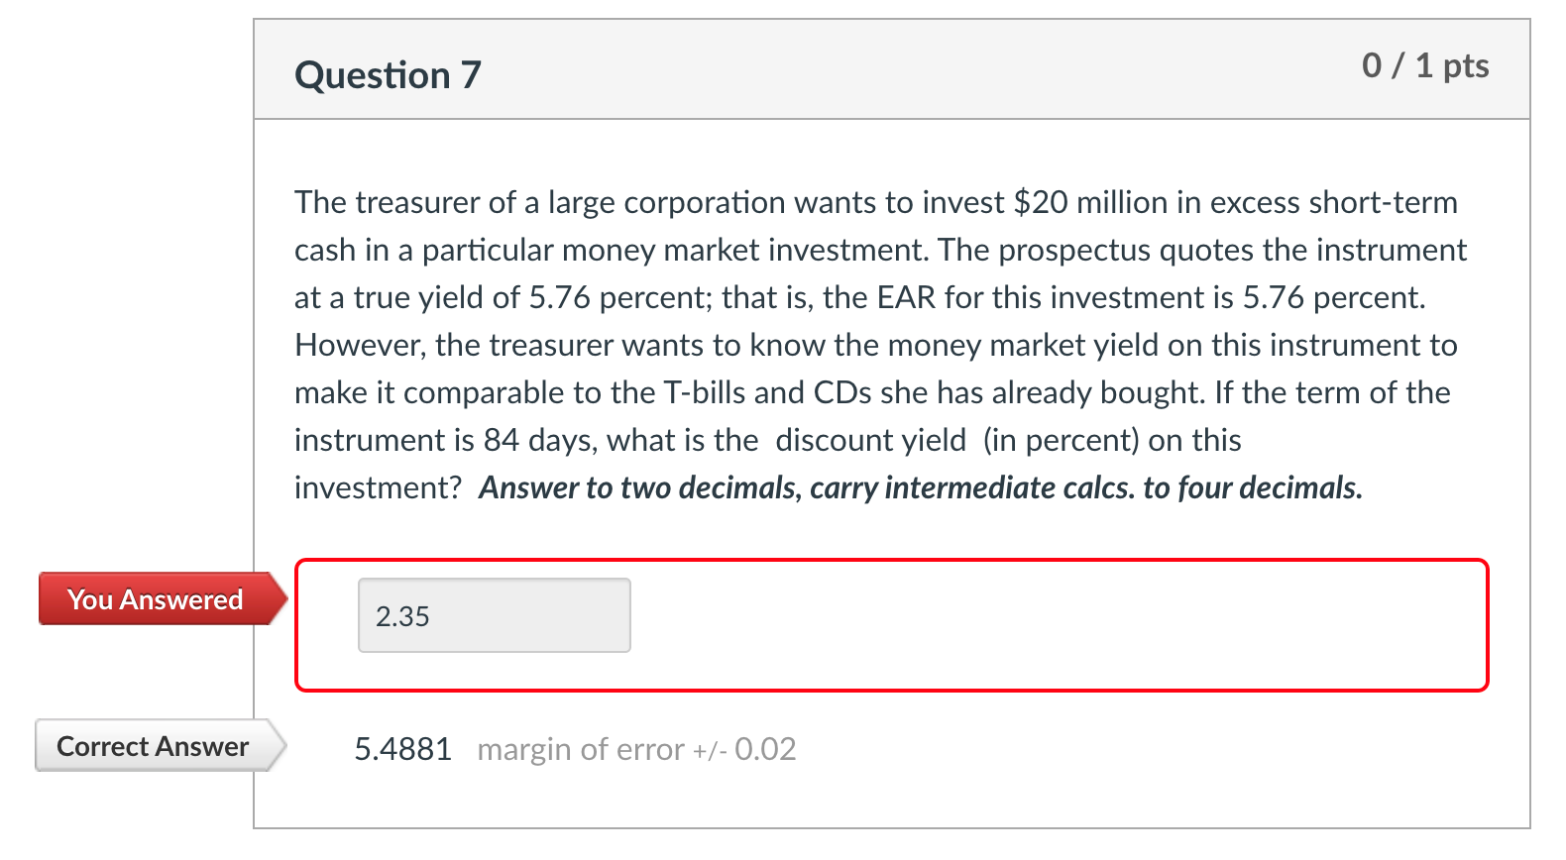The image size is (1566, 860).
Task: Click the margin of error +/- 0.02 text
Action: point(636,749)
